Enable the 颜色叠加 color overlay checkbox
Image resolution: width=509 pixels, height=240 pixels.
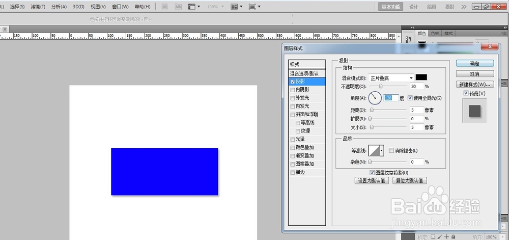click(x=293, y=147)
